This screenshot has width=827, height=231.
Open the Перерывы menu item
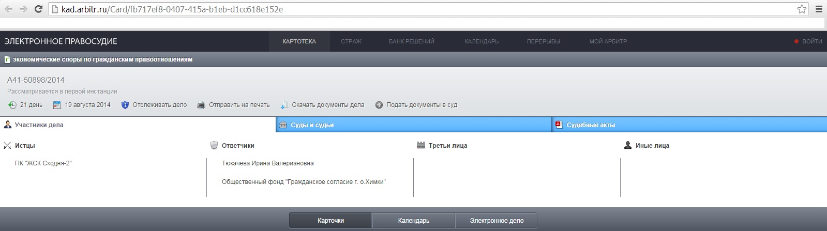pyautogui.click(x=543, y=41)
